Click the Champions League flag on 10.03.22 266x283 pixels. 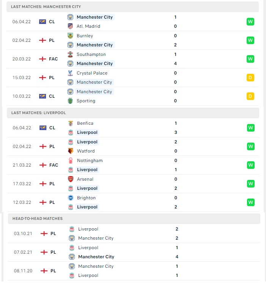[43, 96]
